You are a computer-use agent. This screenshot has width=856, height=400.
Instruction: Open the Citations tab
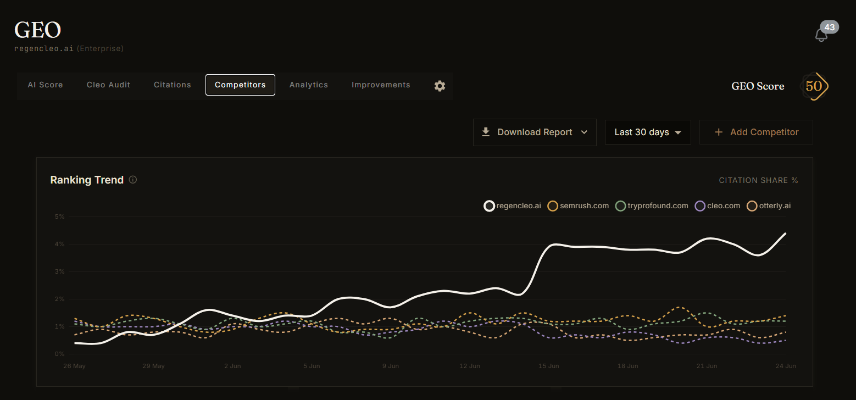point(173,85)
